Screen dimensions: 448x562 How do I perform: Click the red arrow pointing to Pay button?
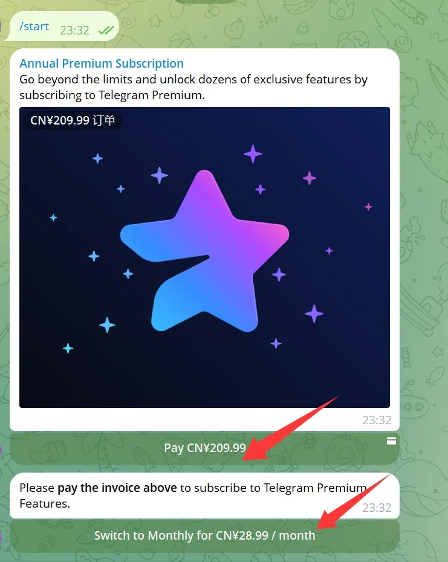coord(291,428)
